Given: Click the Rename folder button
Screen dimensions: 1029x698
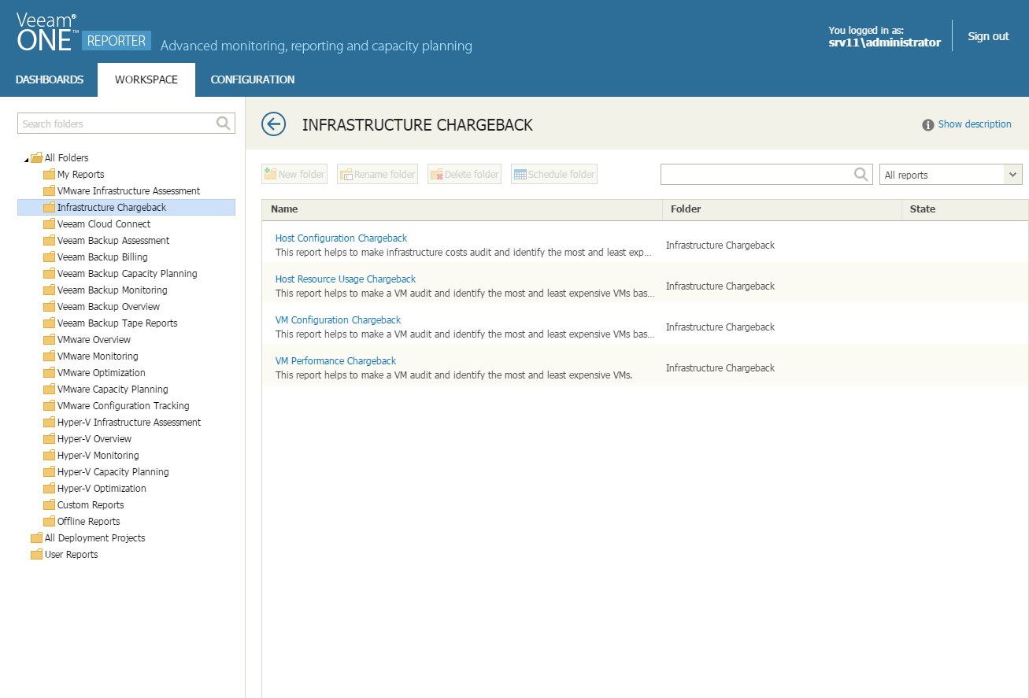Looking at the screenshot, I should (x=377, y=174).
